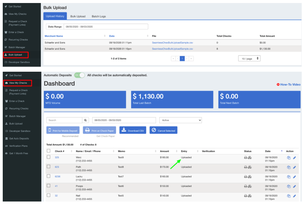
Task: Click the search magnifier icon button
Action: pyautogui.click(x=86, y=120)
